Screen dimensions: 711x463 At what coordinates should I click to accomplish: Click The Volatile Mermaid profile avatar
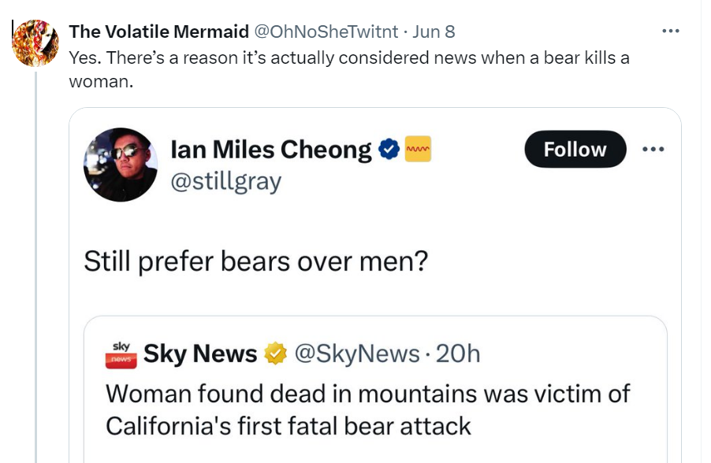click(35, 43)
